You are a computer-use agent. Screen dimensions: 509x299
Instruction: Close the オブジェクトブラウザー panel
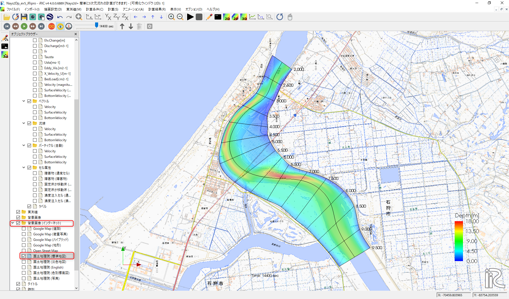point(76,34)
